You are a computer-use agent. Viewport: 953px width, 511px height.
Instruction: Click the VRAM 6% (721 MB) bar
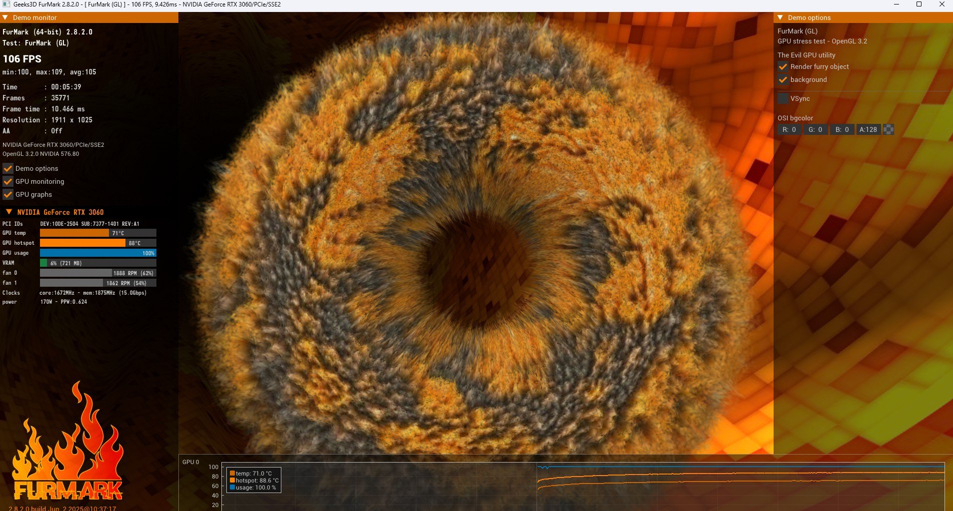point(98,263)
